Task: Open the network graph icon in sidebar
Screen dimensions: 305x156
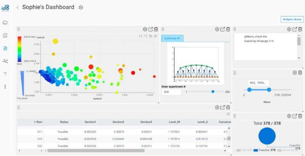Action: click(x=5, y=61)
